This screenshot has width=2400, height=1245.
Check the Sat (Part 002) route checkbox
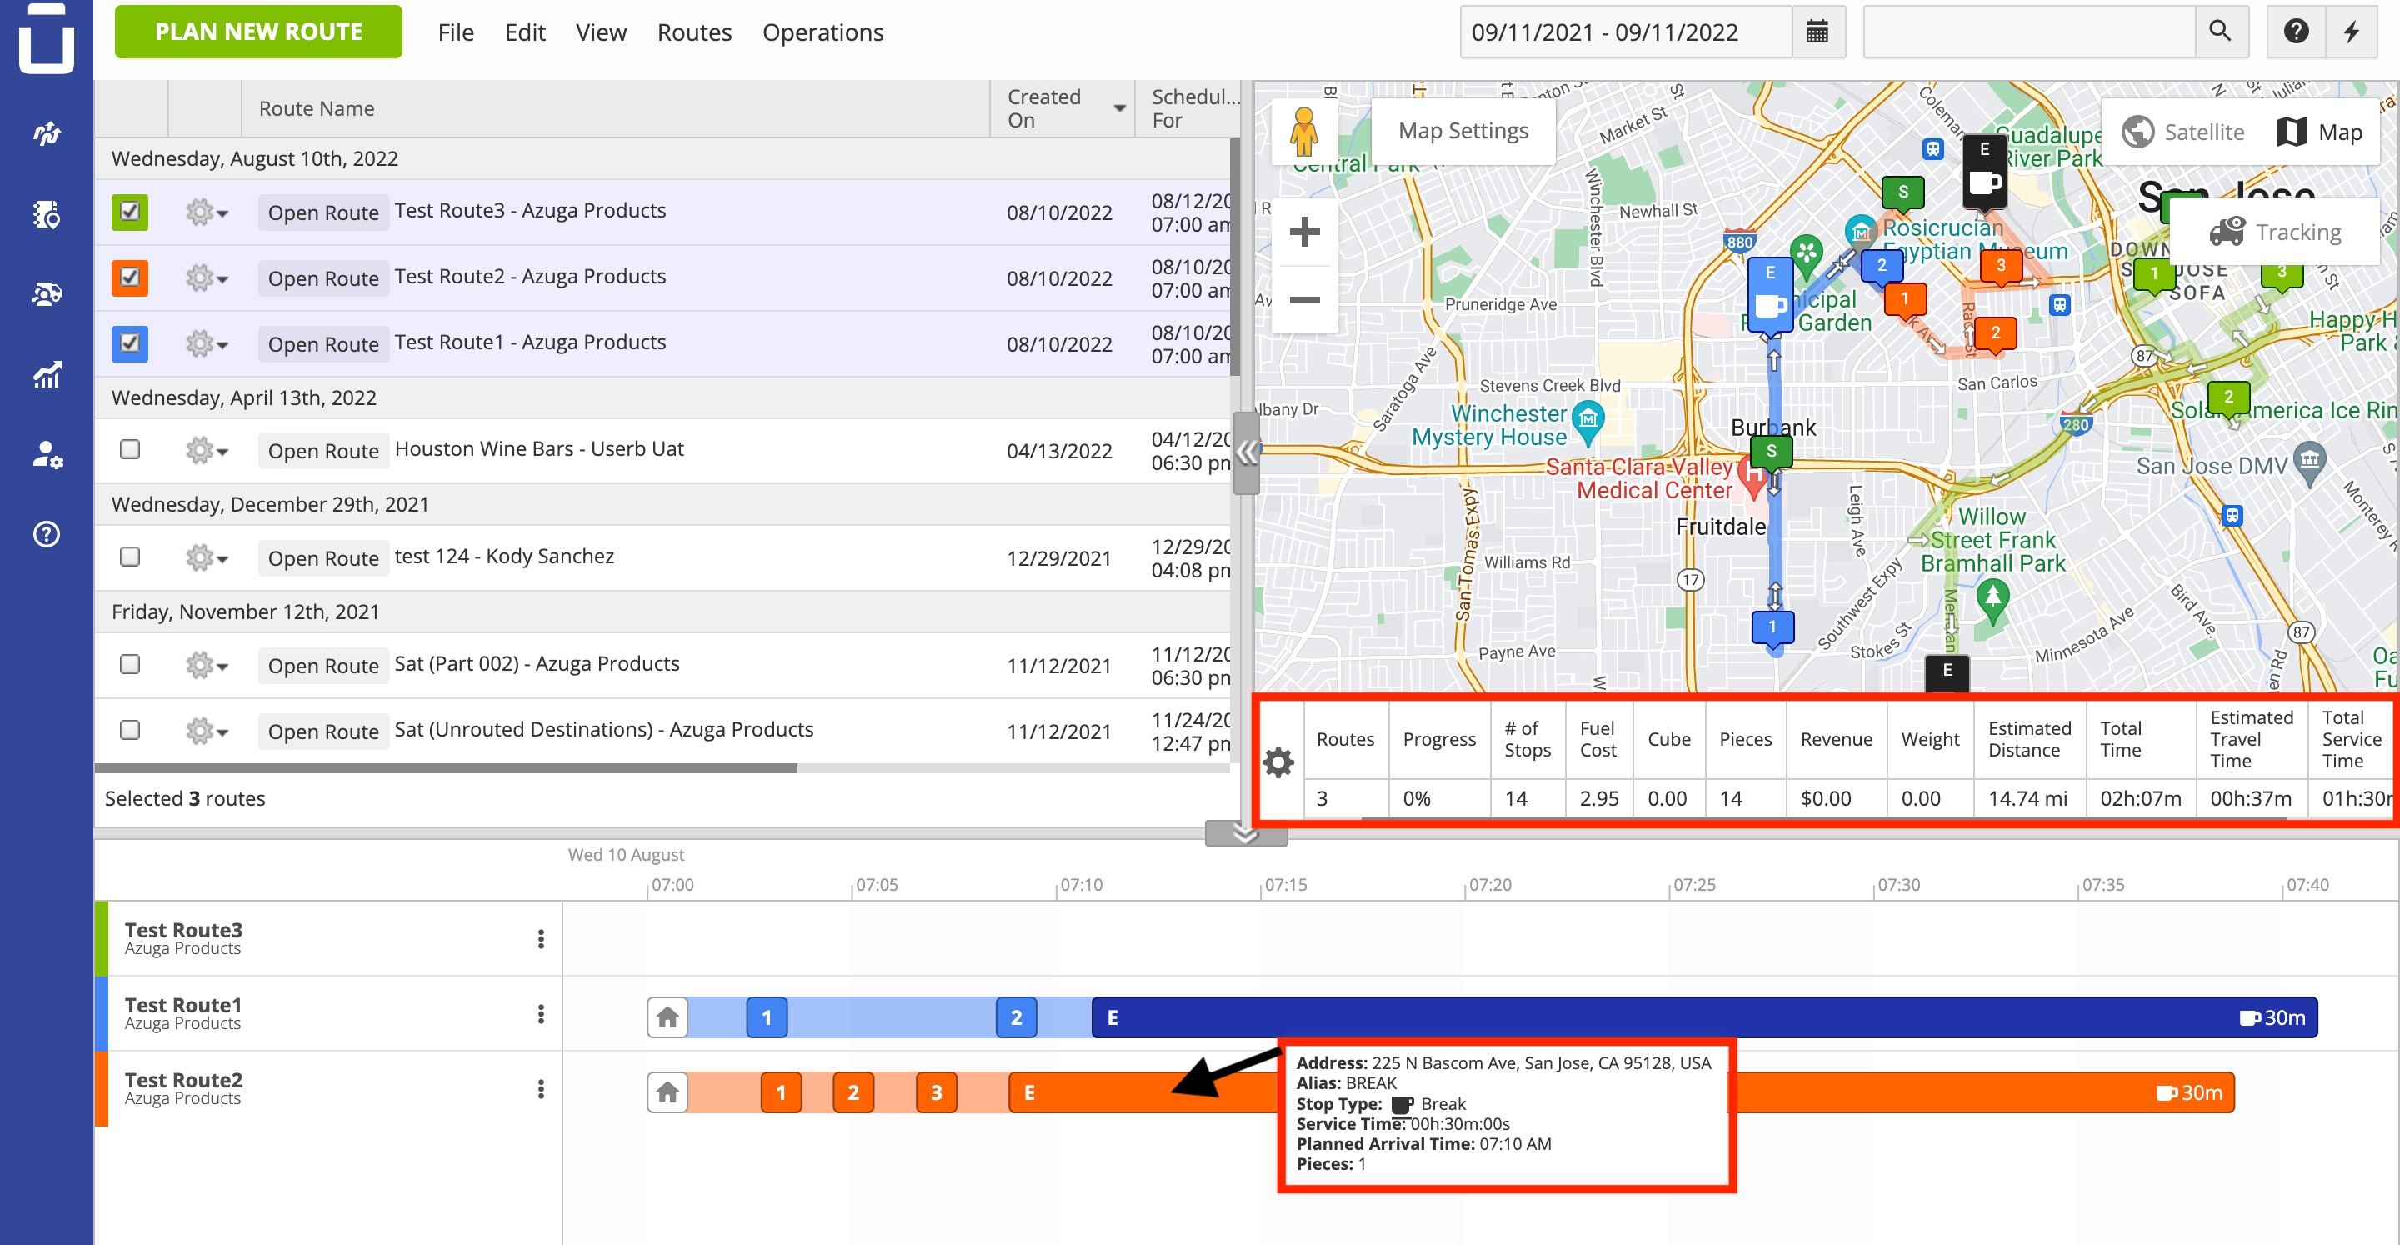(129, 664)
